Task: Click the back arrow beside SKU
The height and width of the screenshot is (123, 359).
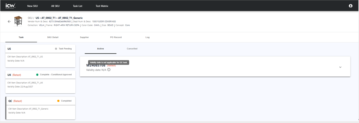Action: [9, 22]
